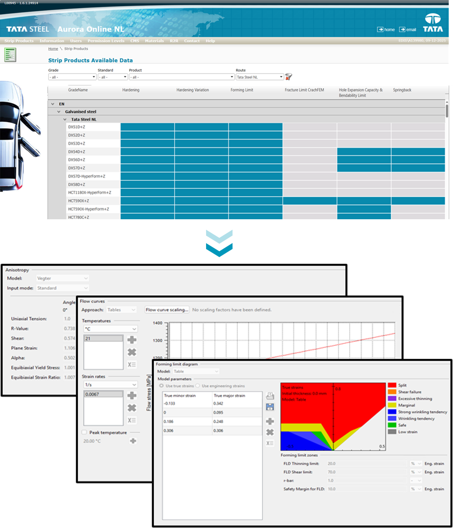Image resolution: width=453 pixels, height=528 pixels.
Task: Open the Materials menu
Action: [x=154, y=41]
